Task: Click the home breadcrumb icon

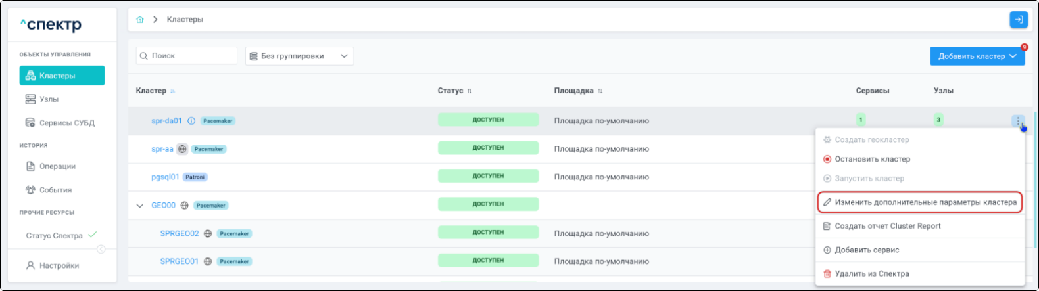Action: [x=139, y=20]
